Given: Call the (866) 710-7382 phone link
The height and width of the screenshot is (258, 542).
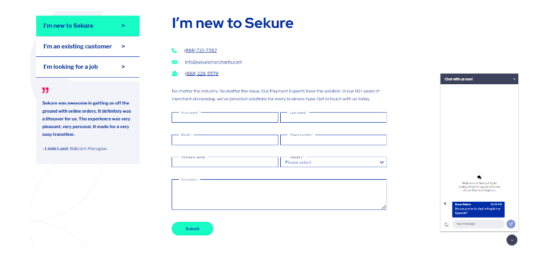Looking at the screenshot, I should click(201, 50).
